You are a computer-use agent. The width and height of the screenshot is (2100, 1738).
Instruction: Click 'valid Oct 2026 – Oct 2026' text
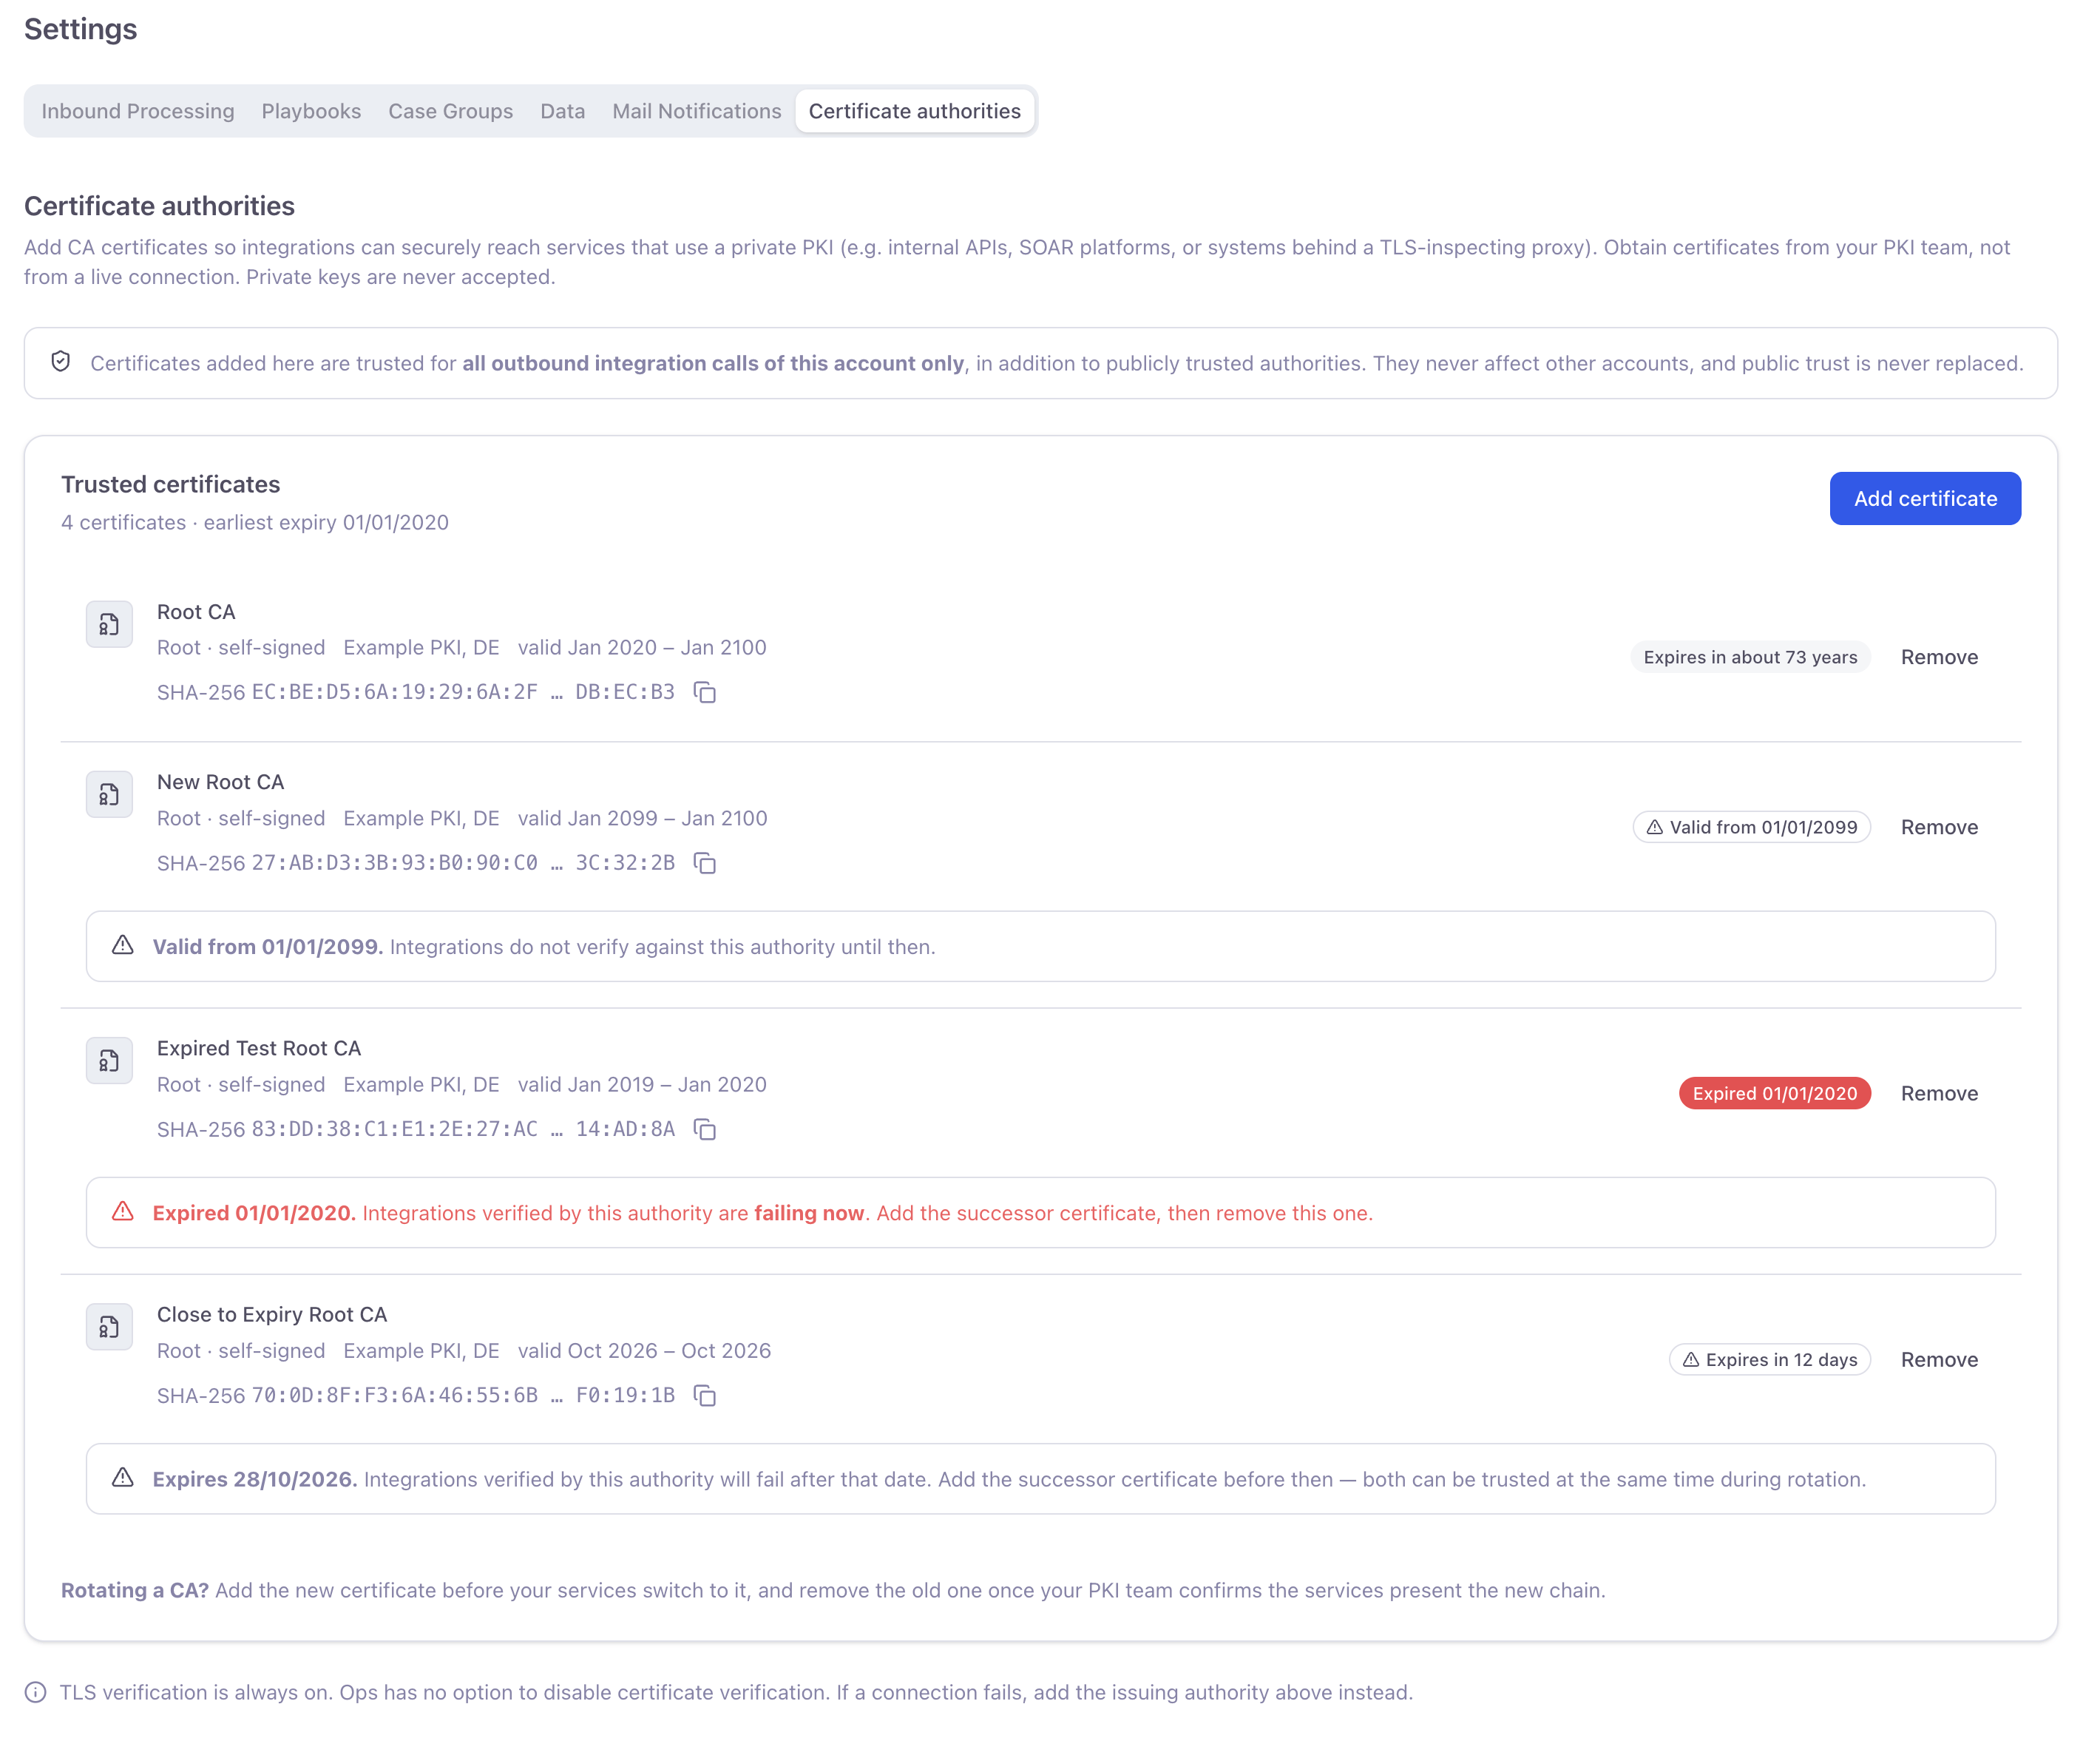coord(644,1350)
